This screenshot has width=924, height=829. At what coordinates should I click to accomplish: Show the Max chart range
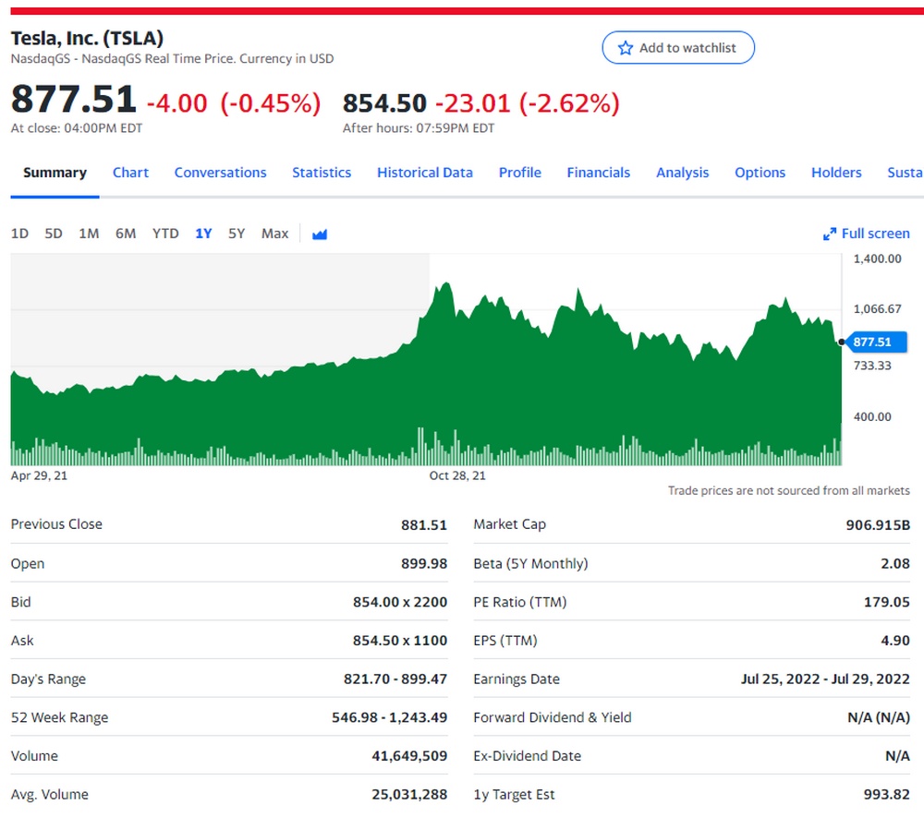tap(274, 234)
